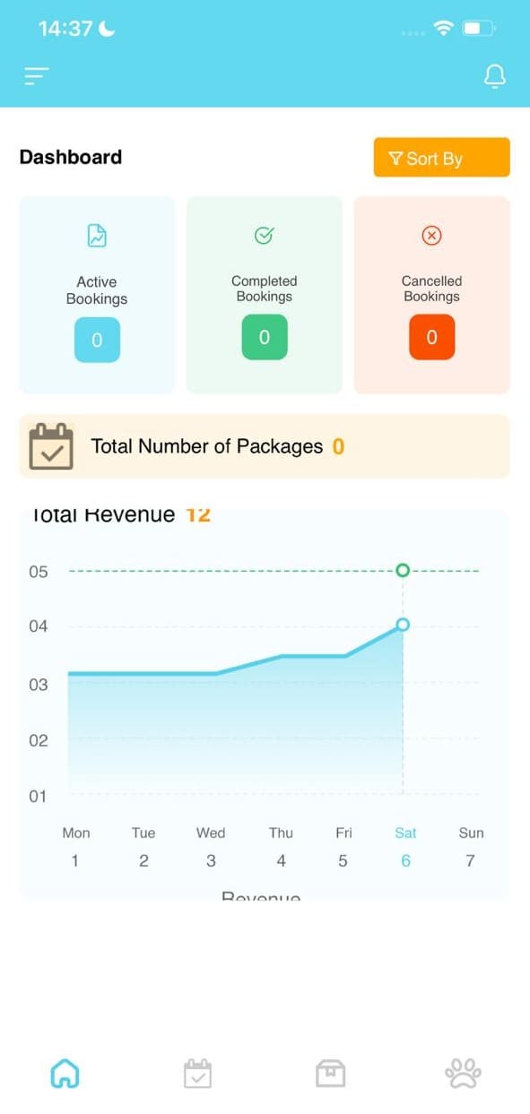Tap the Total Number of Packages calendar icon

point(51,445)
